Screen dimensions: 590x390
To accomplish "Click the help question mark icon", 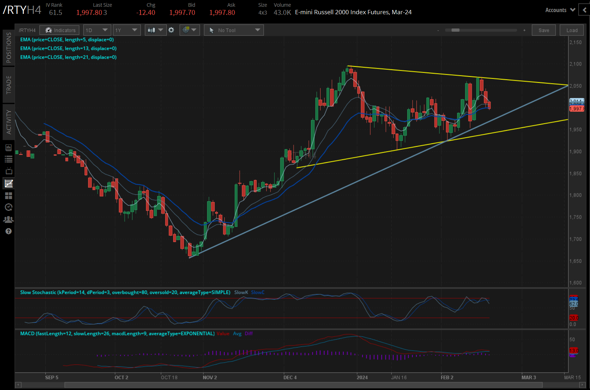I will (9, 231).
